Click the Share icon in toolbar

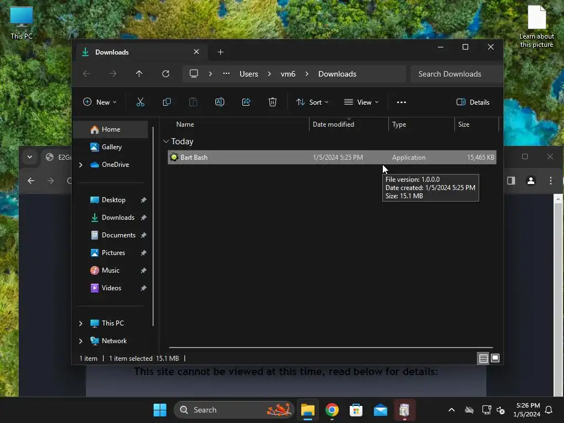tap(246, 102)
